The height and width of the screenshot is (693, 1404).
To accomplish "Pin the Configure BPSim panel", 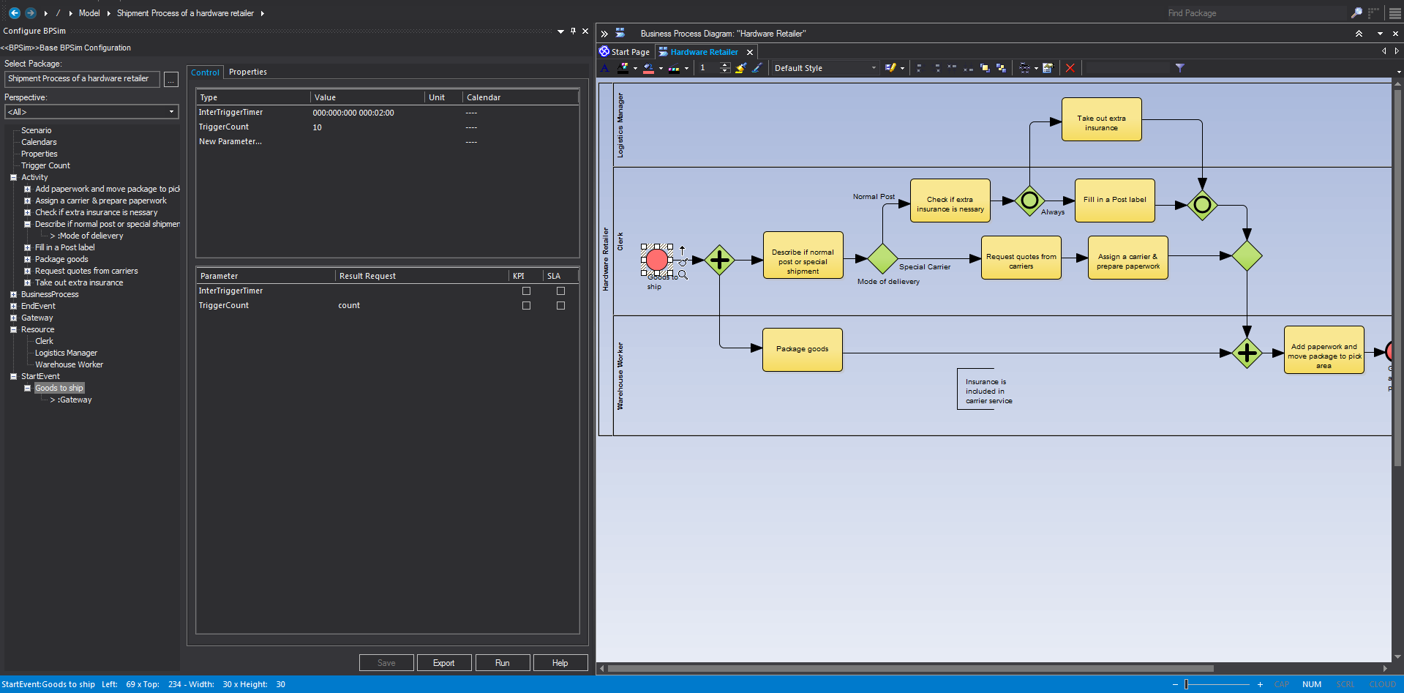I will tap(573, 31).
